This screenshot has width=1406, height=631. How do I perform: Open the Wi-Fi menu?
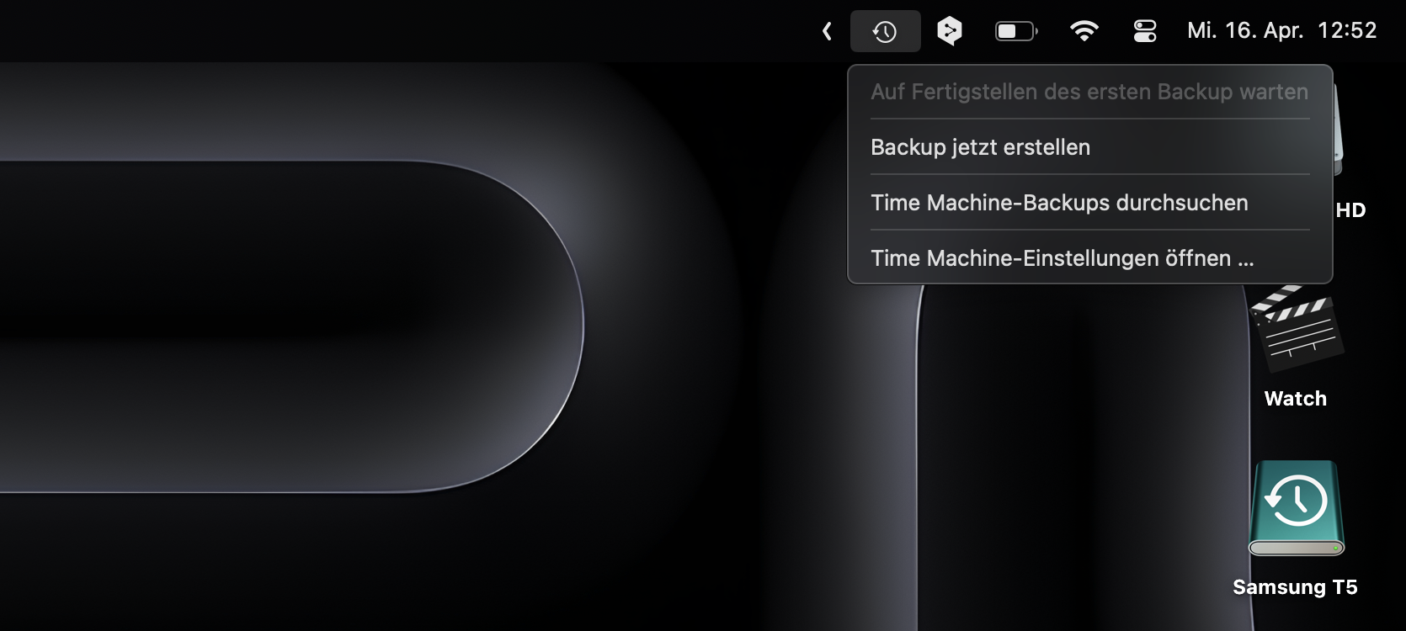coord(1084,32)
